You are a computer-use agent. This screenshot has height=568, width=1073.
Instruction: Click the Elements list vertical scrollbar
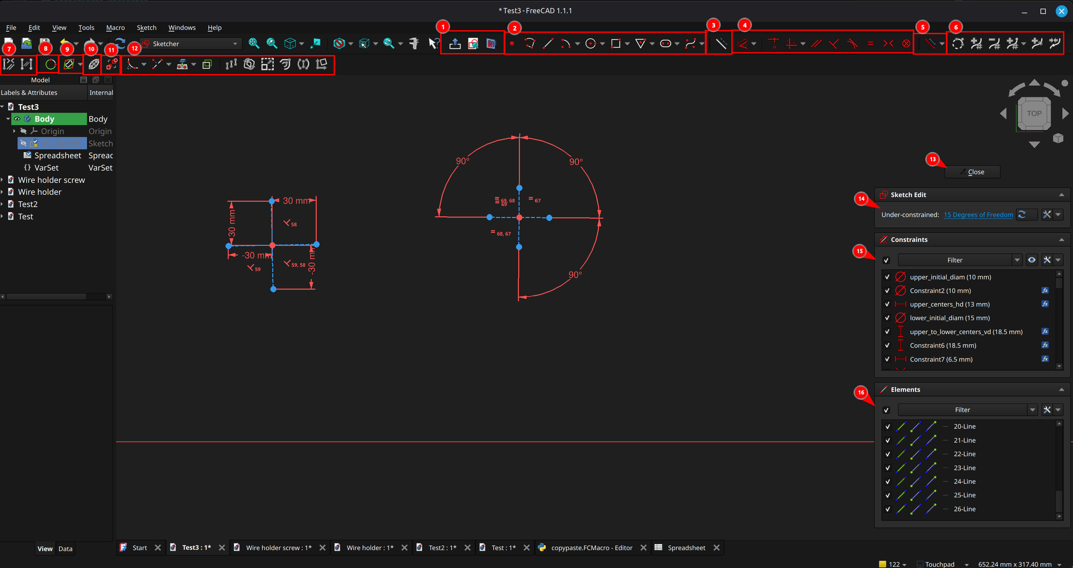coord(1059,469)
